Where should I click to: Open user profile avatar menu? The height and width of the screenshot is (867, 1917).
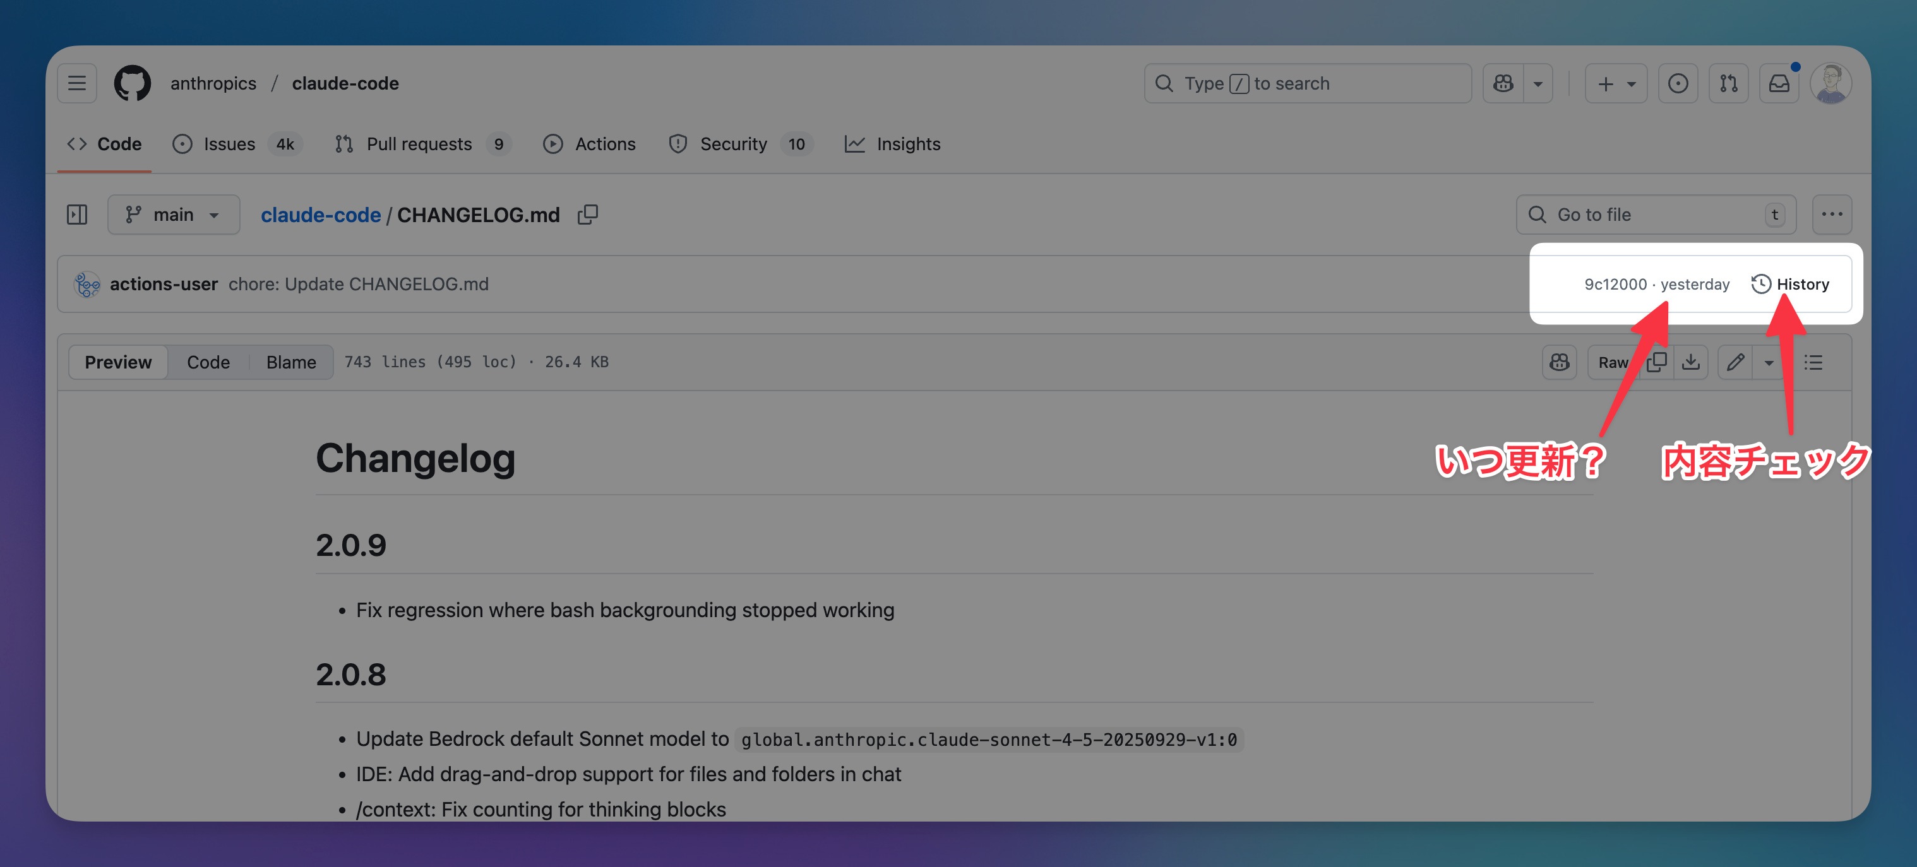[x=1830, y=83]
